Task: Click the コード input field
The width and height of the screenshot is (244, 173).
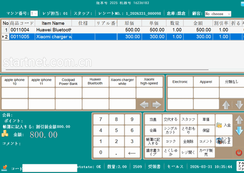Action: [x=49, y=168]
